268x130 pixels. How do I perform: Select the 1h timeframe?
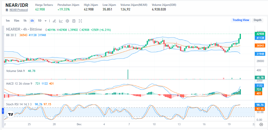(25, 21)
